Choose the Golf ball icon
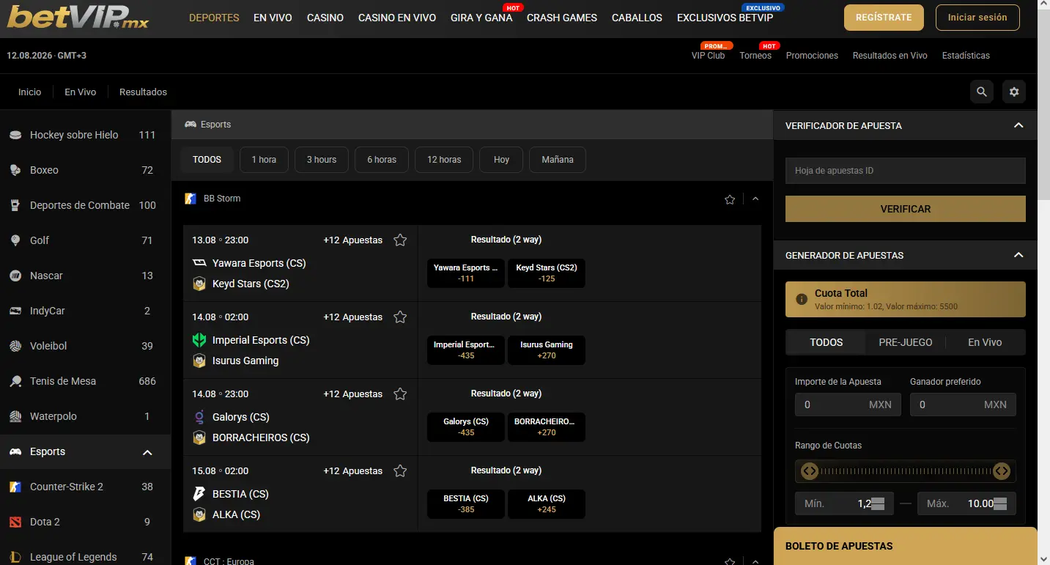Screen dimensions: 1050x565 click(x=15, y=240)
